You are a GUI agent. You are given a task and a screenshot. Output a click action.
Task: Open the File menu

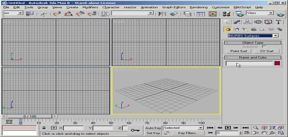(x=6, y=7)
